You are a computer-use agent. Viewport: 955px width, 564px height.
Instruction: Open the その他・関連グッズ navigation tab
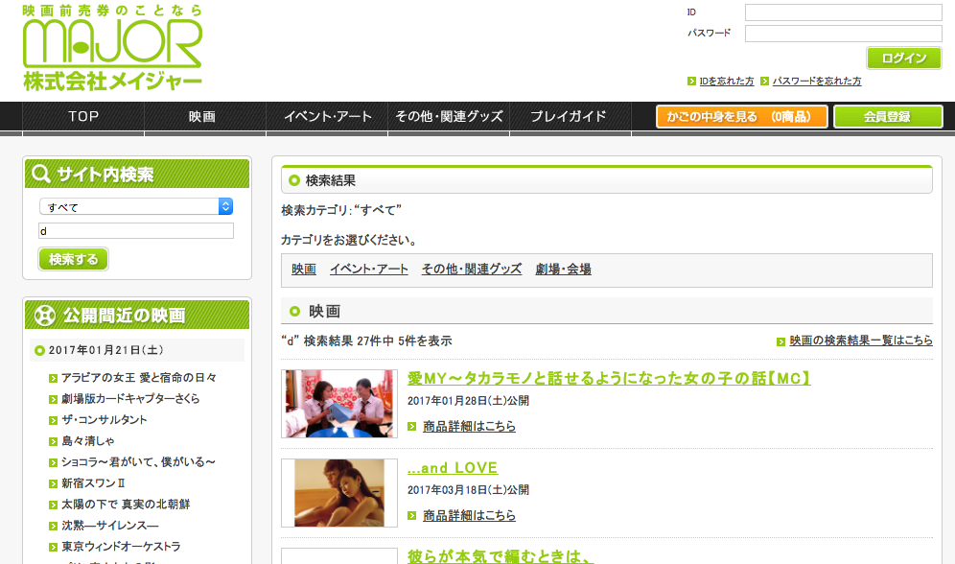[x=449, y=116]
